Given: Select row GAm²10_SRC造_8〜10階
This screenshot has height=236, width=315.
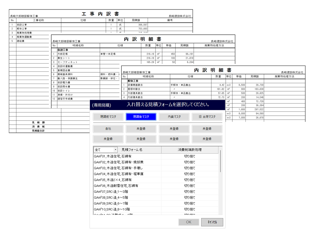Looking at the screenshot, I should [156, 209].
